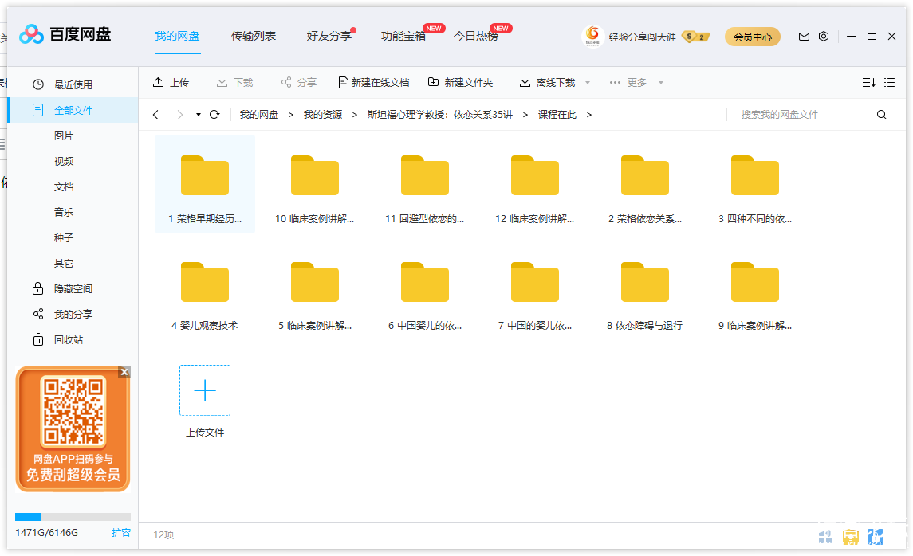Open 回收站 in sidebar
913x556 pixels.
click(x=68, y=339)
